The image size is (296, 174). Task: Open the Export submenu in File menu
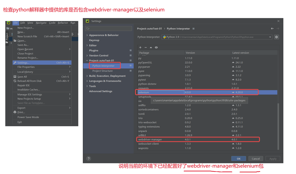(42, 108)
